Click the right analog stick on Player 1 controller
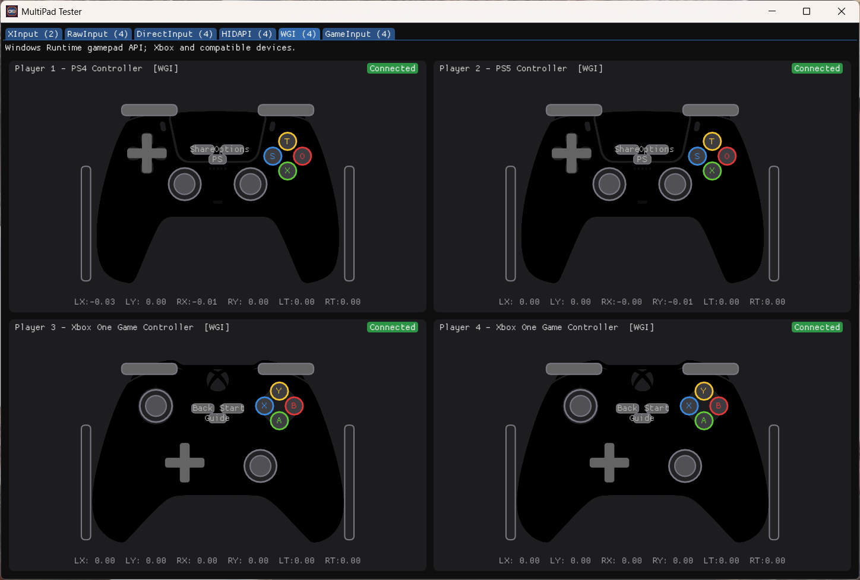The width and height of the screenshot is (860, 580). [x=251, y=184]
